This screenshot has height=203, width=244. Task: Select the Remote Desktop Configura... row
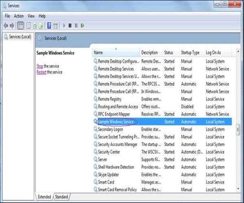[x=162, y=61]
